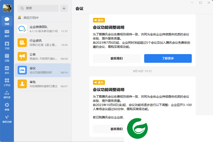Screen dimensions: 213x142
Task: Maximize the window
Action: [x=200, y=2]
